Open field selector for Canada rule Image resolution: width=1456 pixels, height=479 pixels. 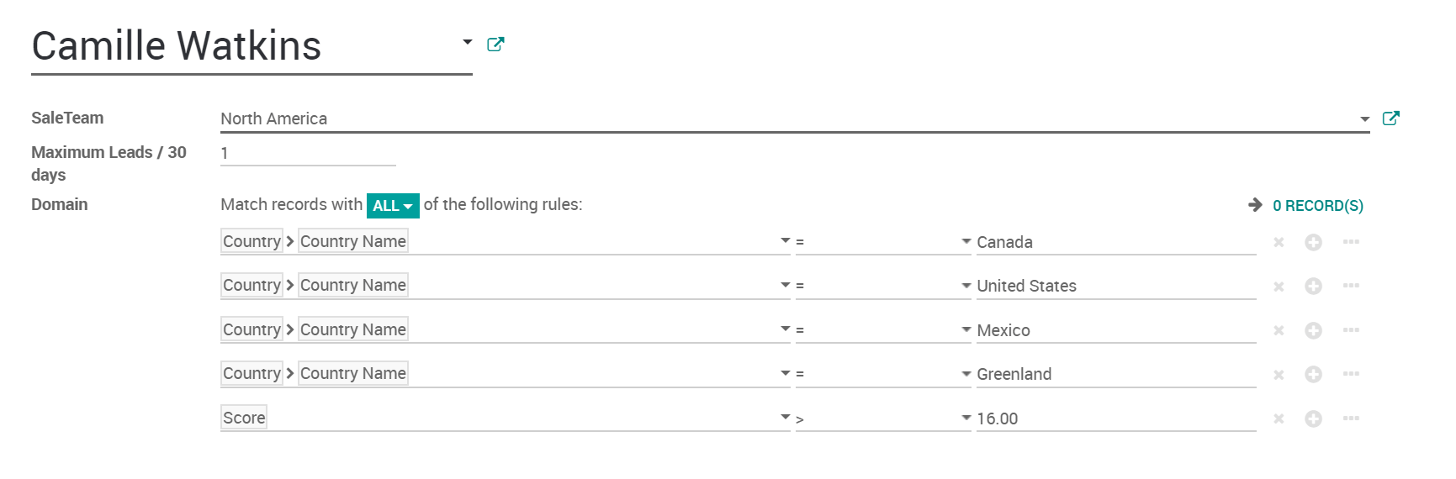(x=505, y=242)
